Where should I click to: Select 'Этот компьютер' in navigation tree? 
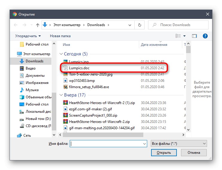click(x=34, y=54)
